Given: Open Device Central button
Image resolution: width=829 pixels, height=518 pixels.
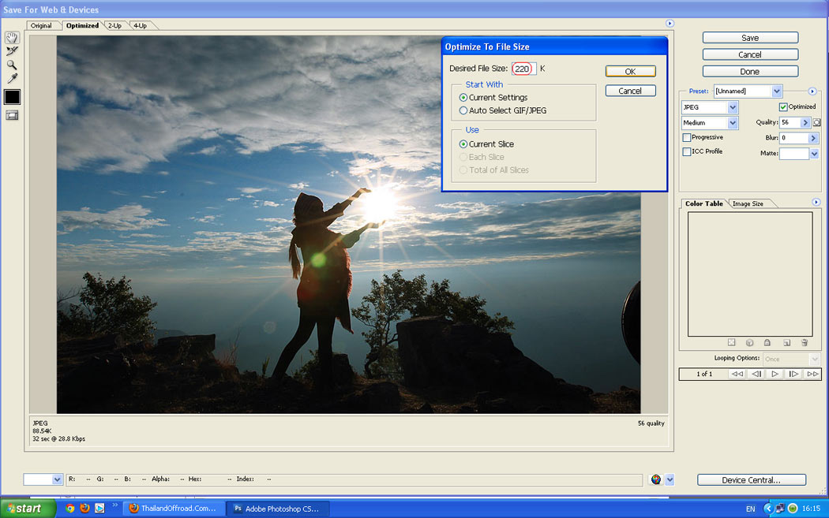Looking at the screenshot, I should [751, 480].
